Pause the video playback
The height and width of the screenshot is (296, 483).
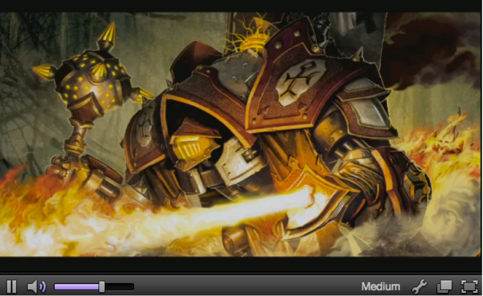click(x=11, y=286)
